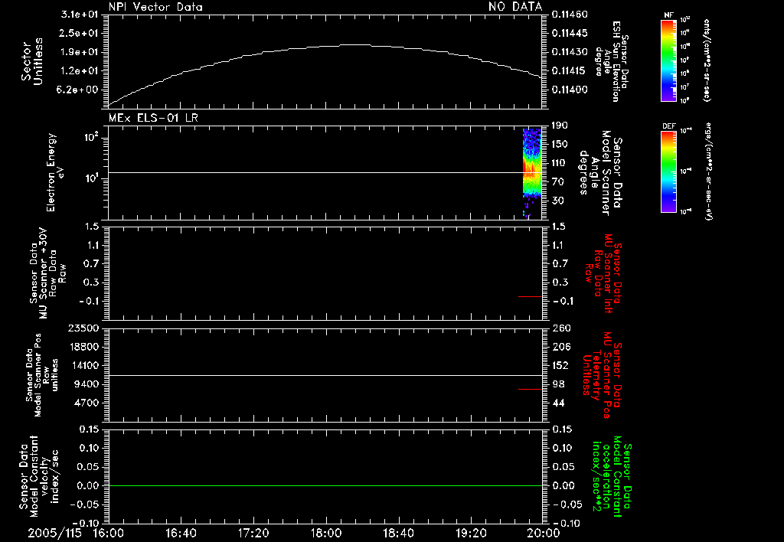Click the 19:20 time tick label

(x=471, y=533)
